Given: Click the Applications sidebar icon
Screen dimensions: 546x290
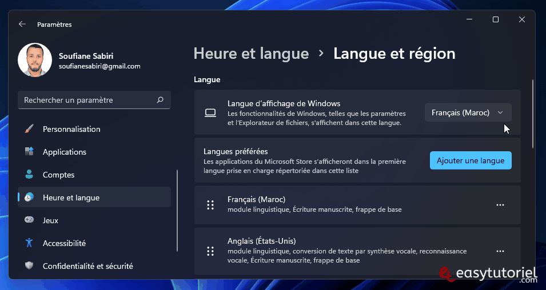Looking at the screenshot, I should 29,152.
